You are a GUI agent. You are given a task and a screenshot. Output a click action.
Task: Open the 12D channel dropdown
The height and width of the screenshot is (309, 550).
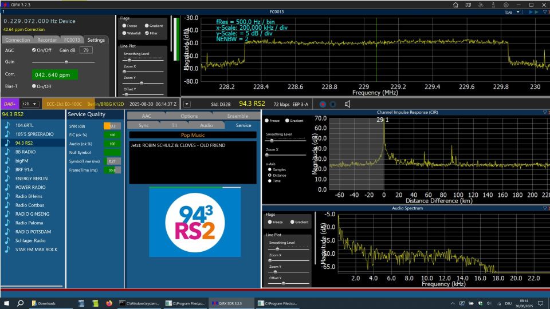(29, 104)
